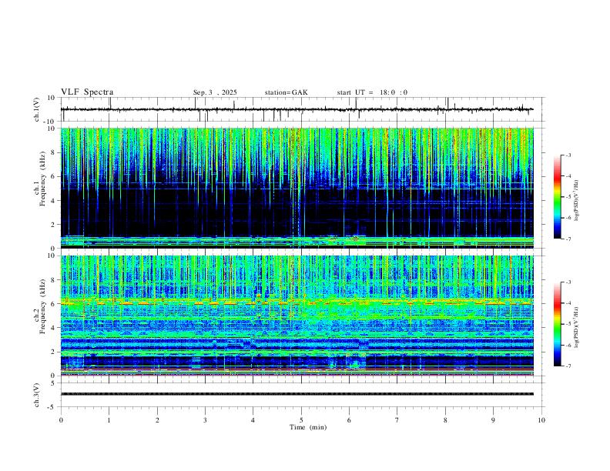Click the '-3' label on lower color bar
610x471 pixels.
click(x=568, y=282)
